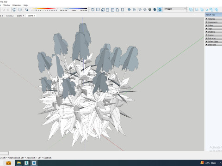Open the Untagged tag dropdown

pyautogui.click(x=175, y=9)
